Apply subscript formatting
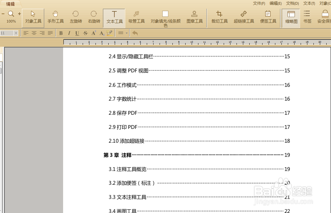331x213 pixels. point(102,33)
